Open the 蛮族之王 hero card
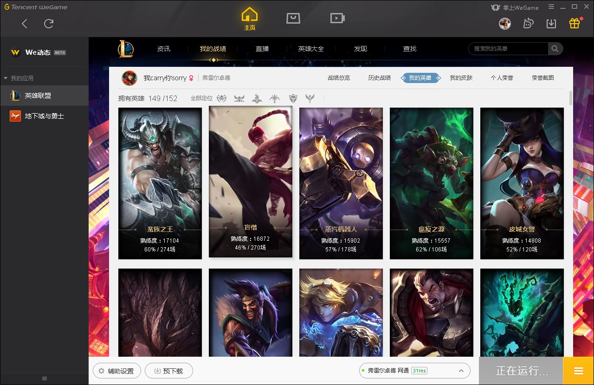This screenshot has height=385, width=594. click(160, 183)
